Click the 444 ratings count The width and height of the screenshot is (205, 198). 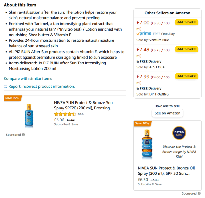click(81, 114)
